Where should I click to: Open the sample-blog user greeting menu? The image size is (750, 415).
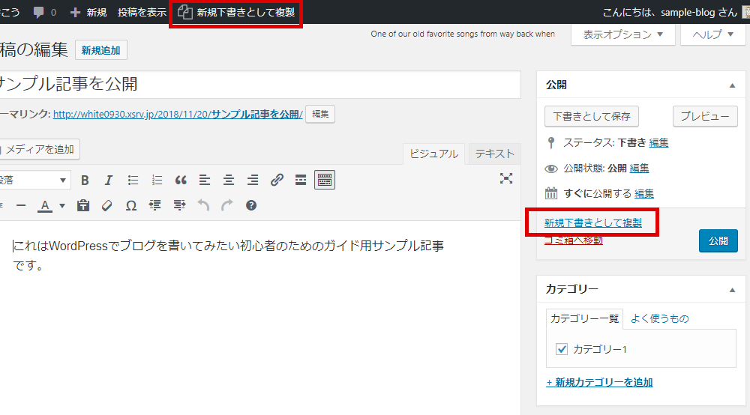[x=674, y=13]
